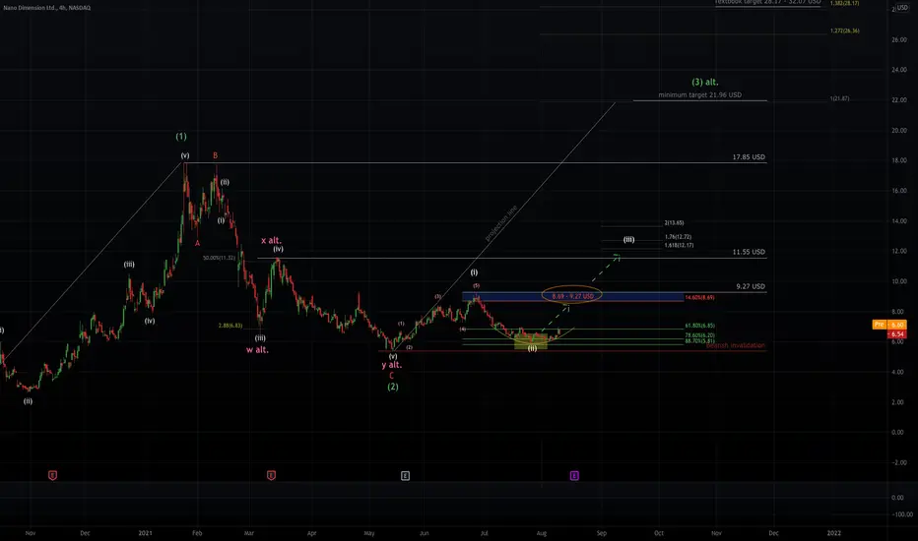Click the USD currency button on price axis
Screen dimensions: 918x541
902,8
